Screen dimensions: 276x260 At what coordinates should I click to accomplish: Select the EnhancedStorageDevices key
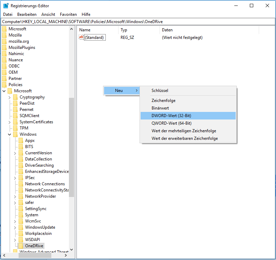[x=47, y=171]
